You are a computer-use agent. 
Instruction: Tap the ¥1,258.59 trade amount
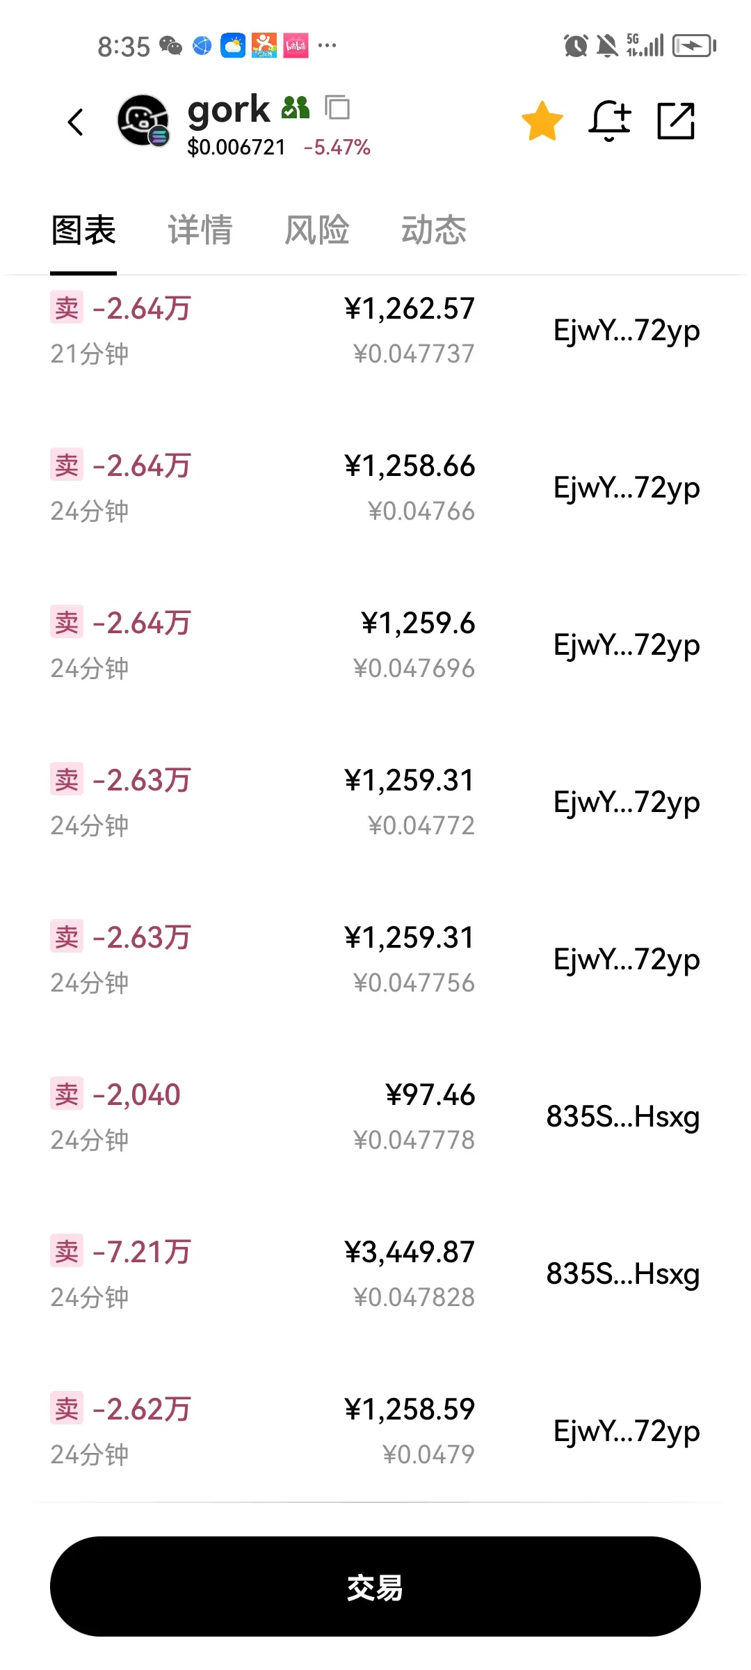[410, 1409]
